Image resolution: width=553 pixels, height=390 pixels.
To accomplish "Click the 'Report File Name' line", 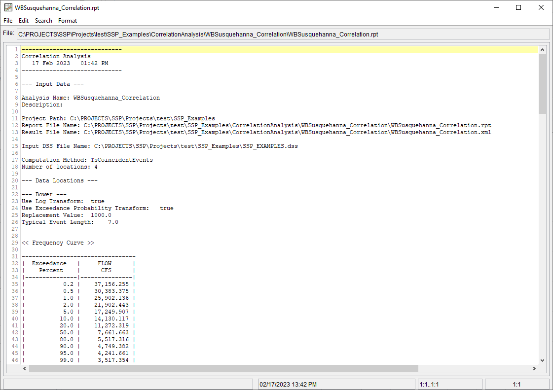I will pos(257,126).
